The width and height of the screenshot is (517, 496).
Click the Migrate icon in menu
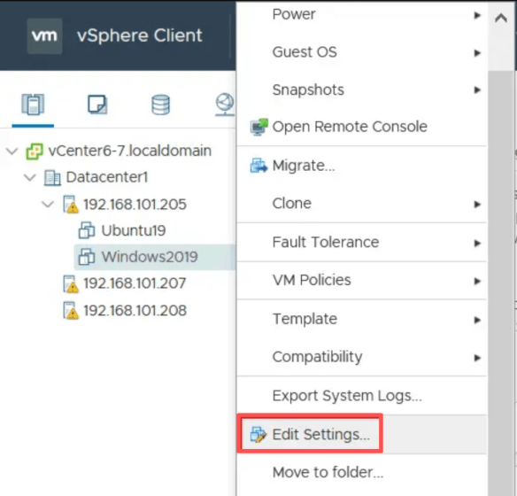[258, 166]
